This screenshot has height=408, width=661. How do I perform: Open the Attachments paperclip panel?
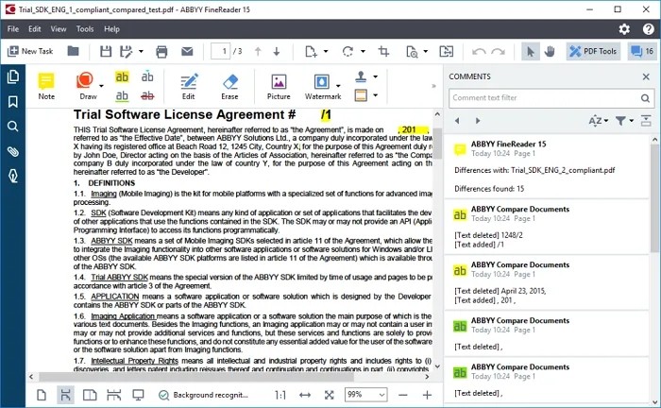[12, 151]
